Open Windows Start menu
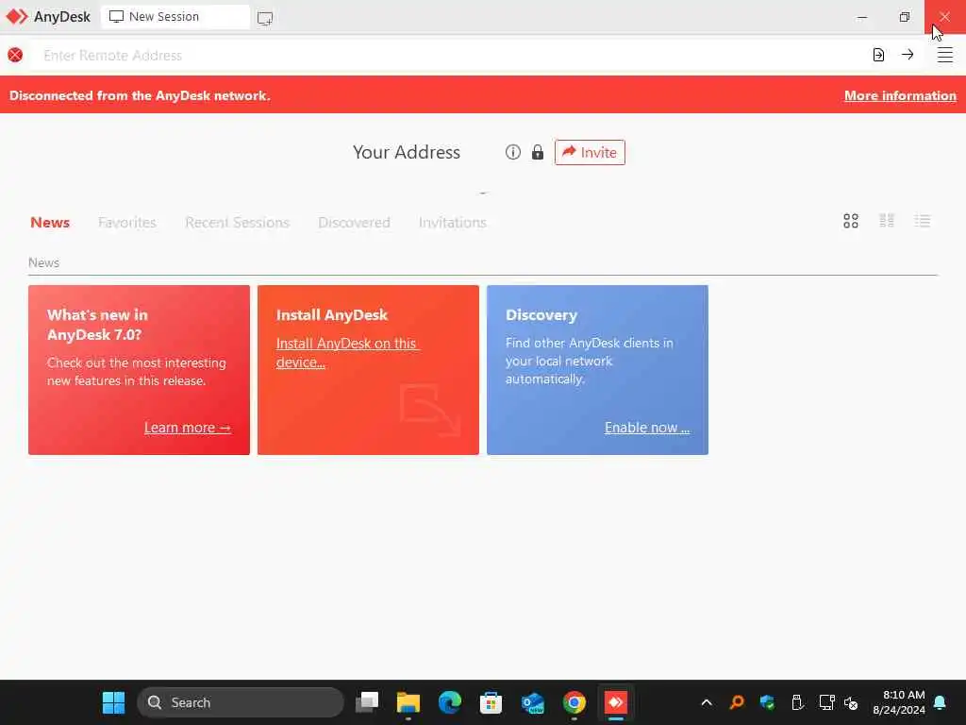 [113, 702]
